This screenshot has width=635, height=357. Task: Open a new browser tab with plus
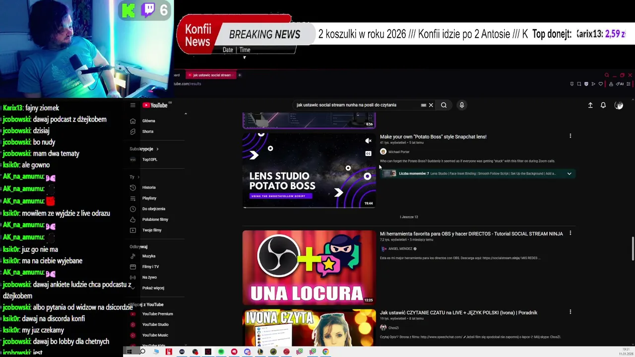point(239,75)
